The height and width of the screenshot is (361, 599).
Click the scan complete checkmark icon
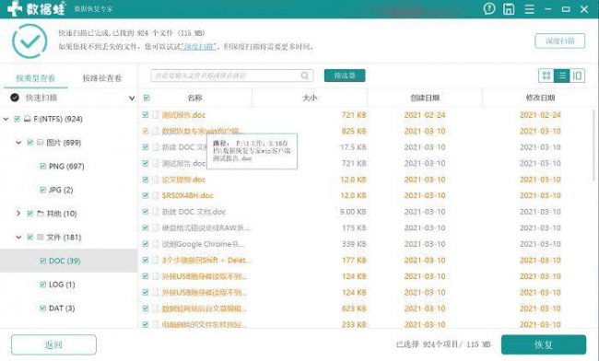point(29,41)
